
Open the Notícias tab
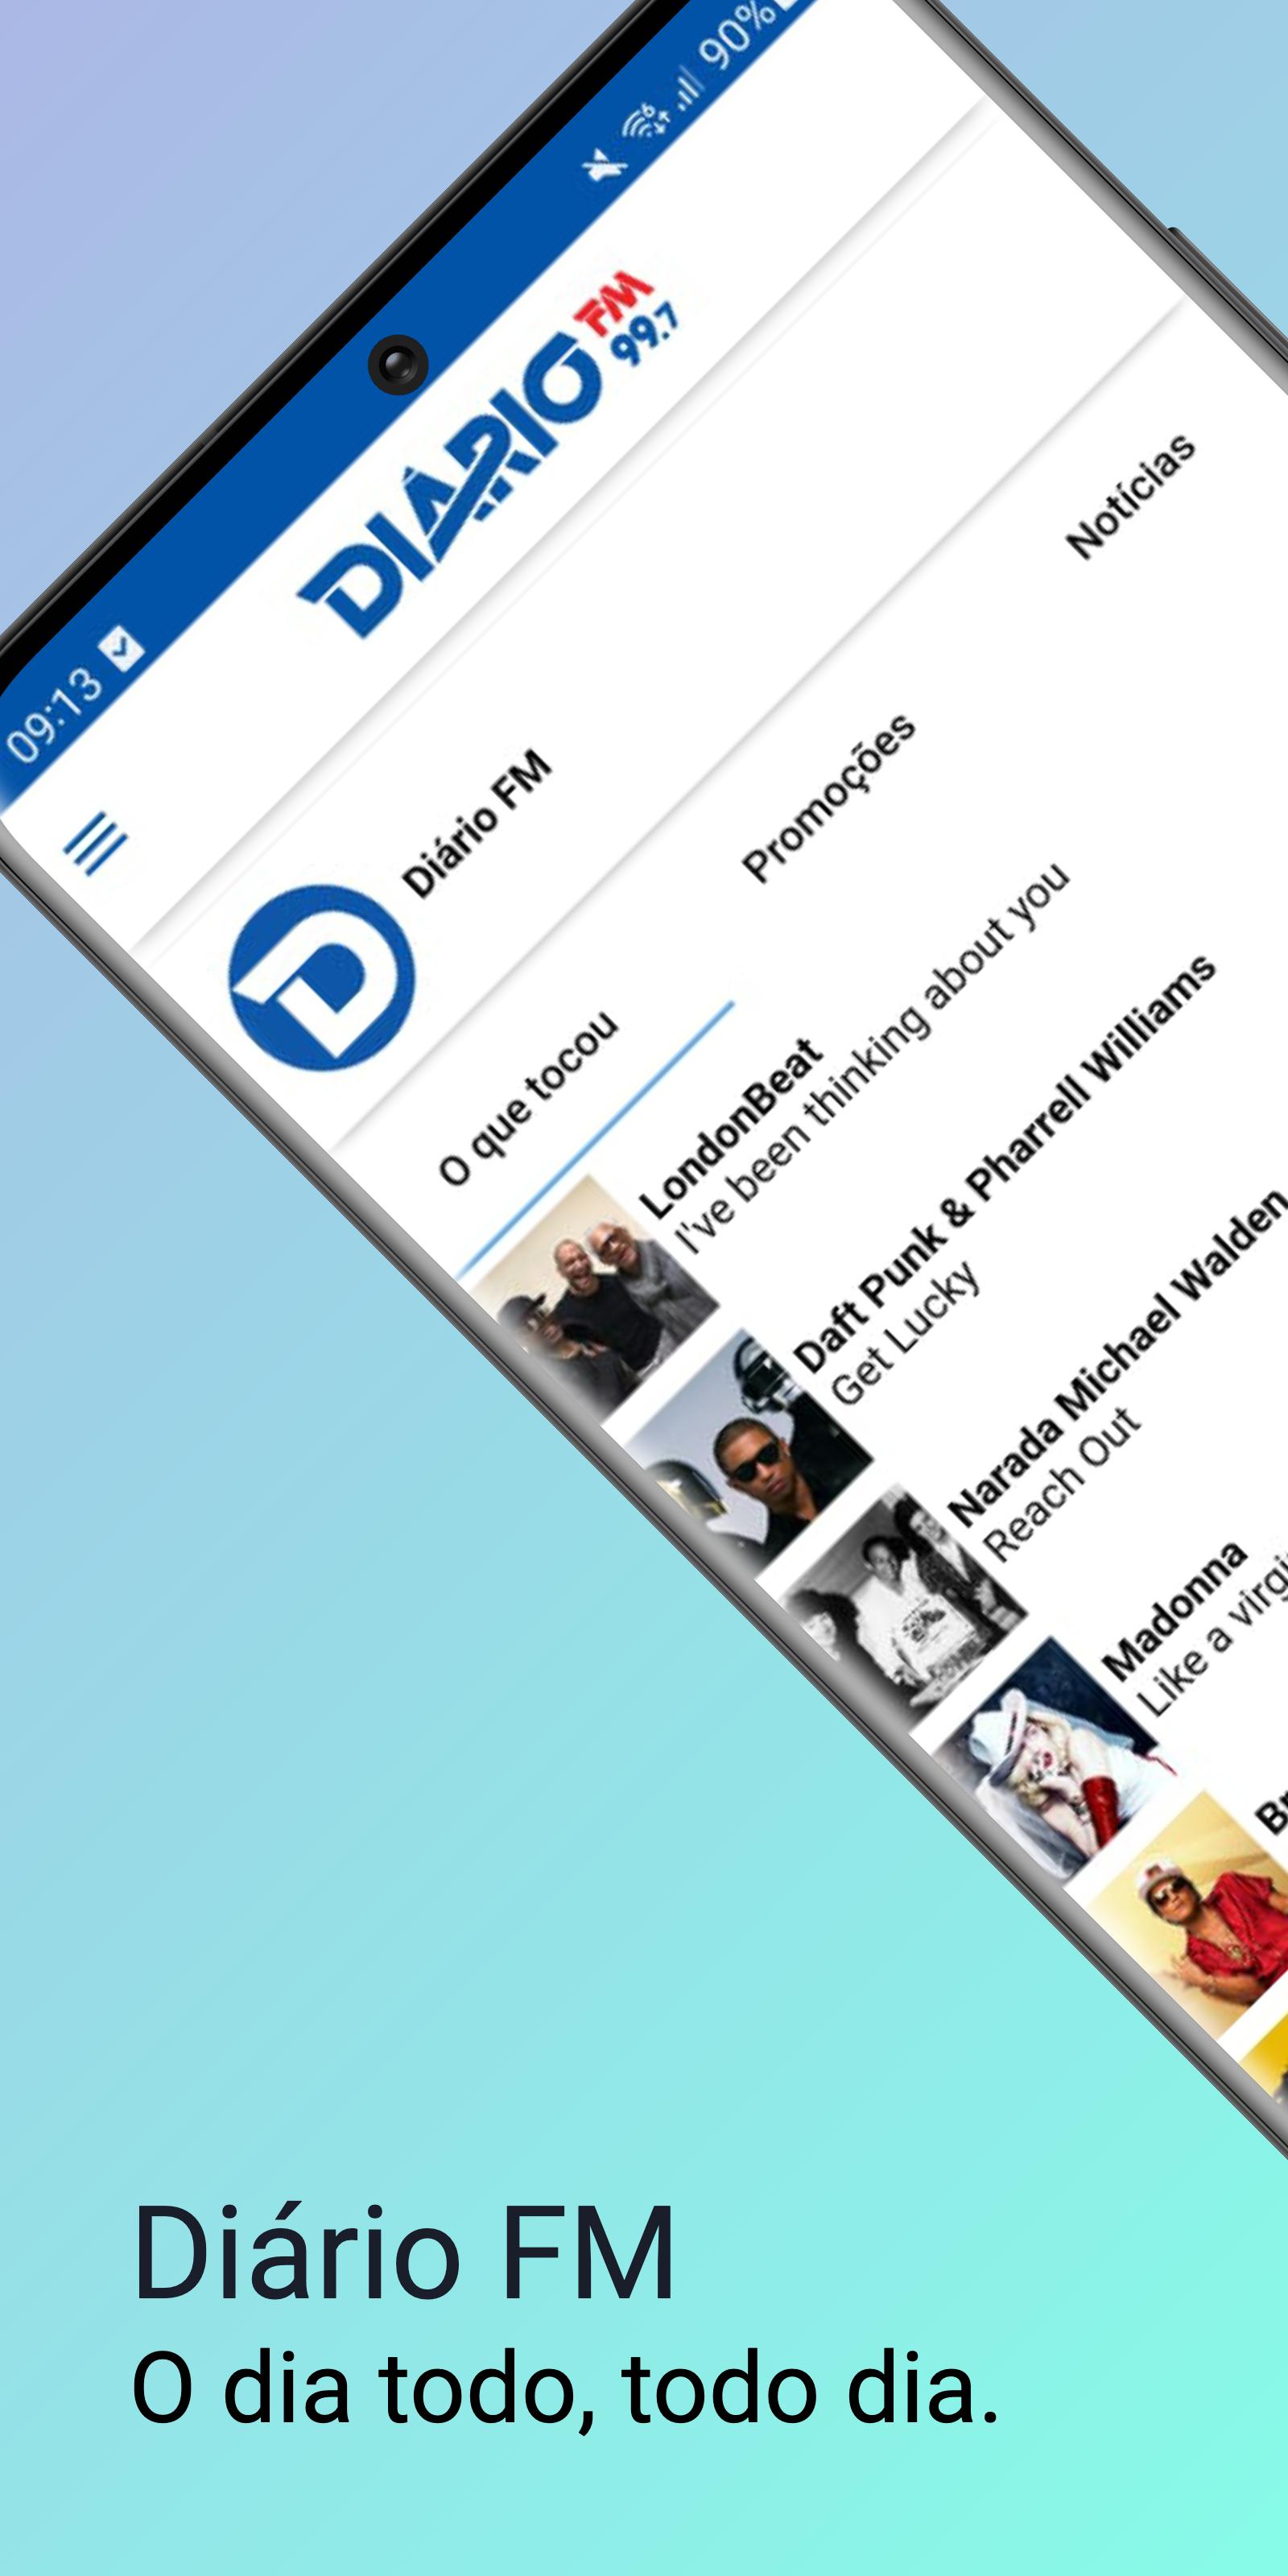1130,496
